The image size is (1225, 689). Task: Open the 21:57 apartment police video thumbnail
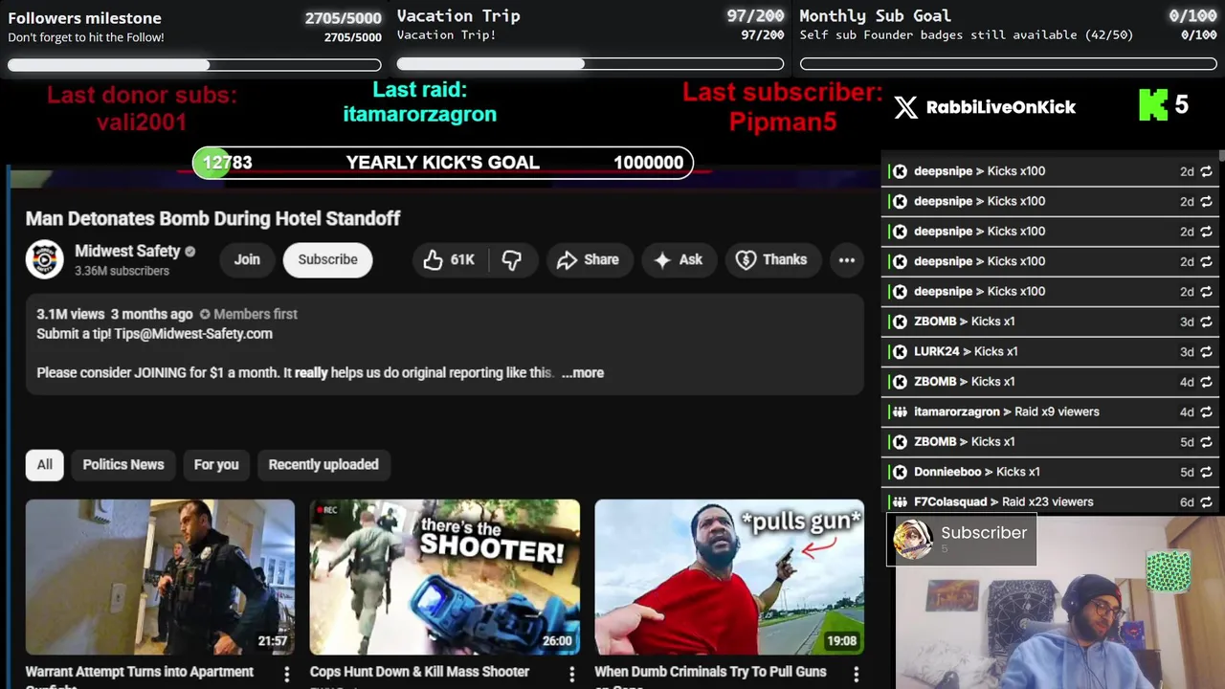pos(160,577)
